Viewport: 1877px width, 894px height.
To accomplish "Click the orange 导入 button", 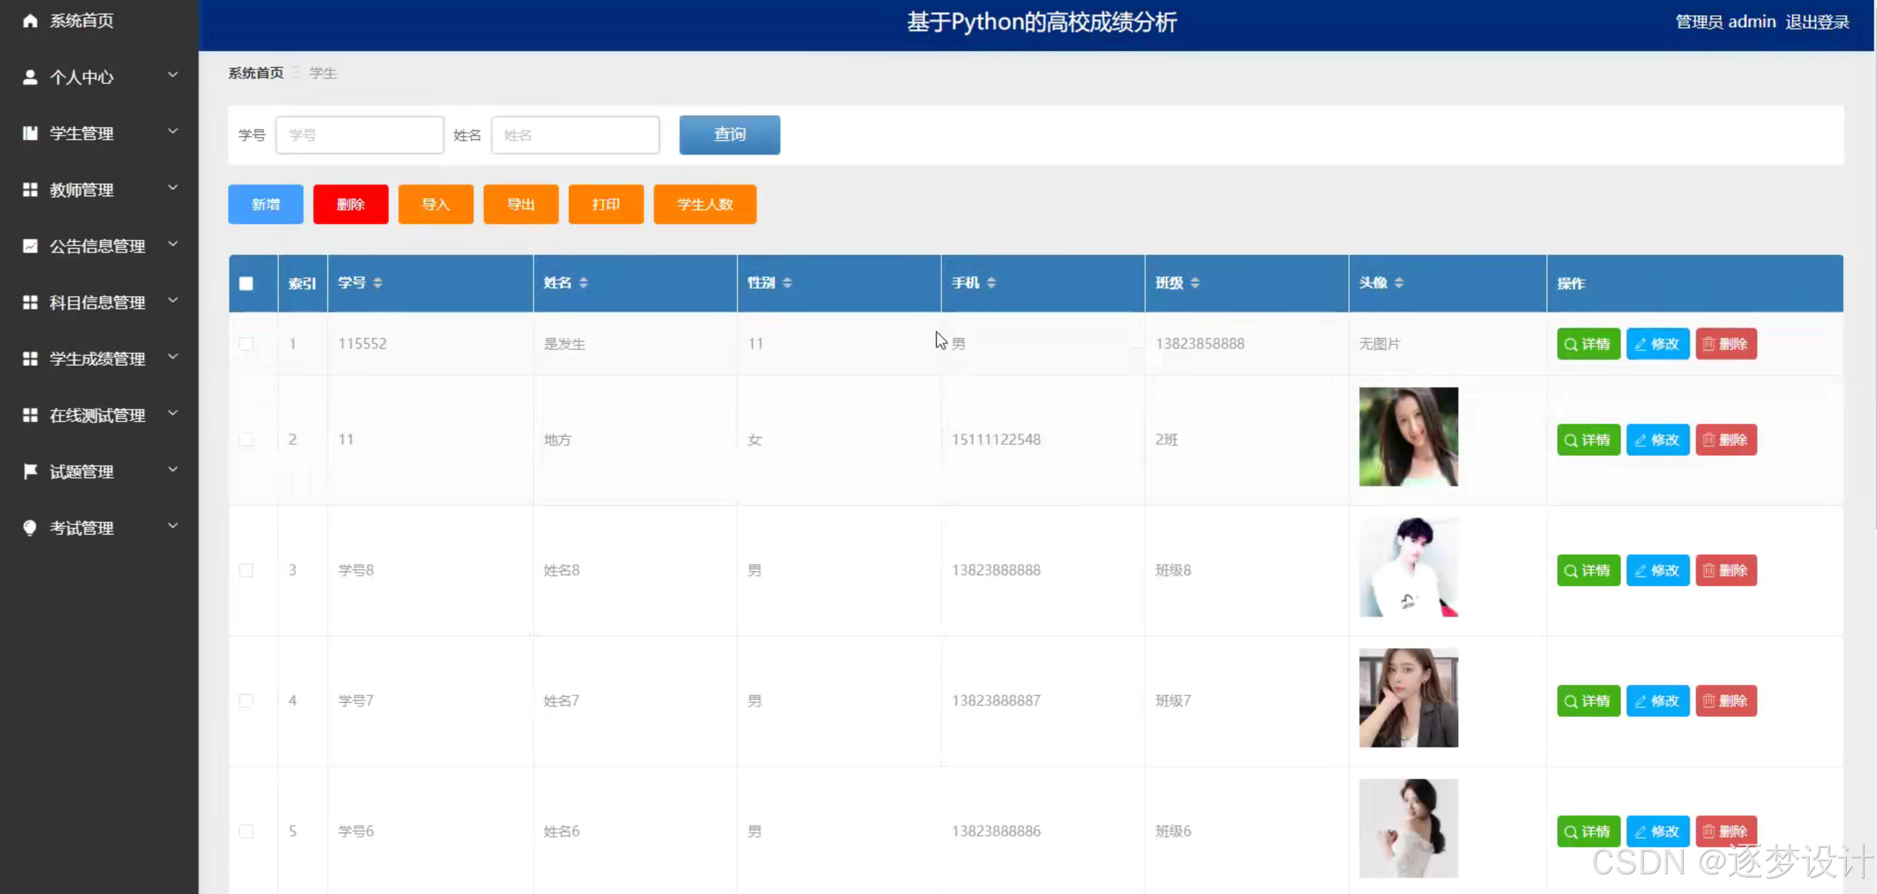I will pyautogui.click(x=435, y=204).
